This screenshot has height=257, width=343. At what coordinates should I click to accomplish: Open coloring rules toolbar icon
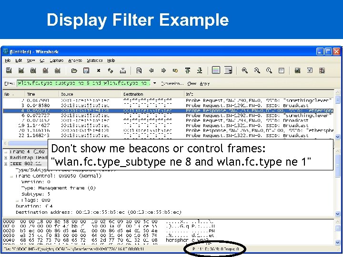[322, 70]
